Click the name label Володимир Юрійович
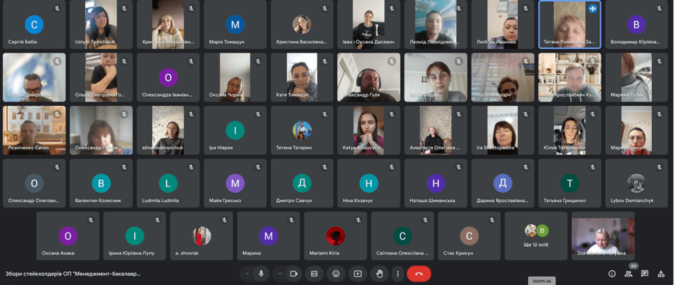The width and height of the screenshot is (675, 285). pyautogui.click(x=635, y=42)
